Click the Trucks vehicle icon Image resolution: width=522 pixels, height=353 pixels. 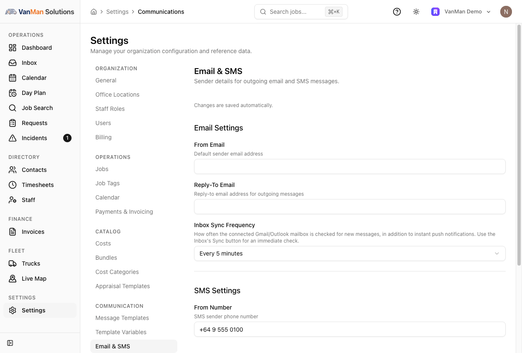click(x=13, y=263)
